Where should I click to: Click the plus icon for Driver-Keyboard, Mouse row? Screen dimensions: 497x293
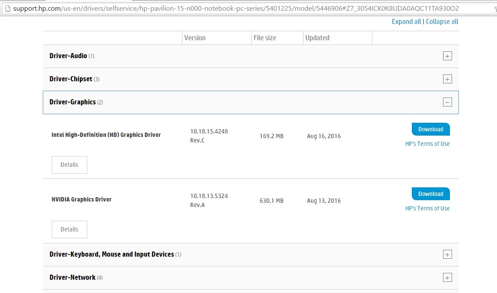coord(447,255)
